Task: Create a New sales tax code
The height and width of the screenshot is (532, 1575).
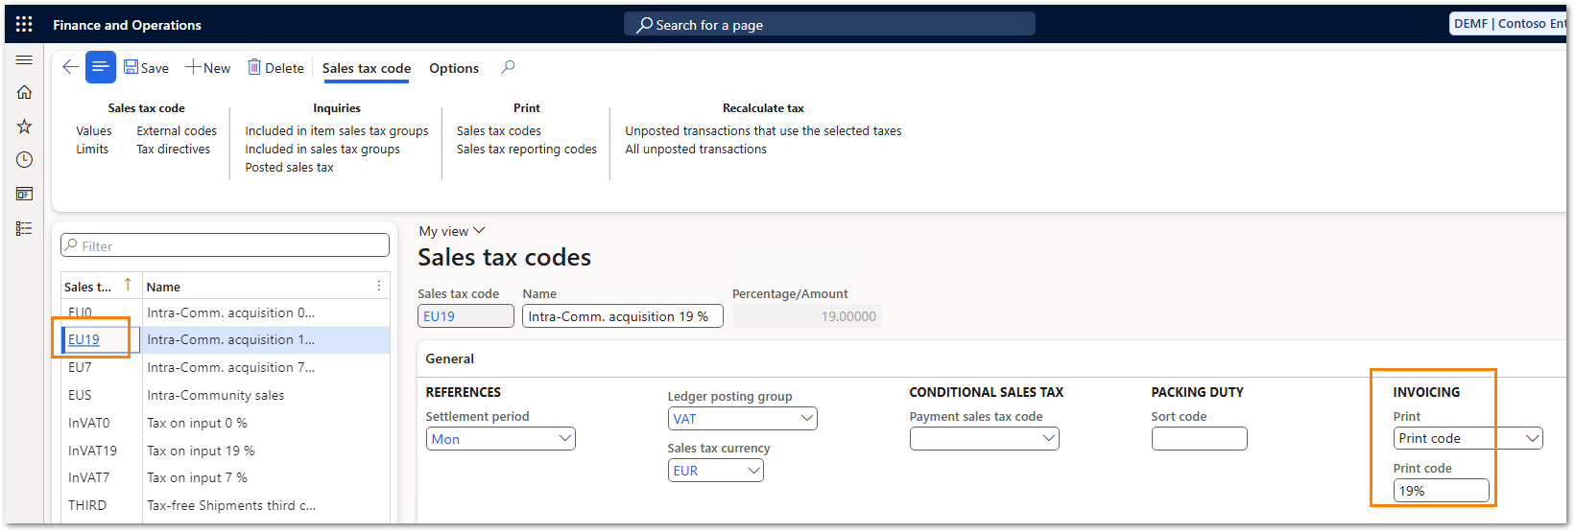Action: click(x=208, y=67)
